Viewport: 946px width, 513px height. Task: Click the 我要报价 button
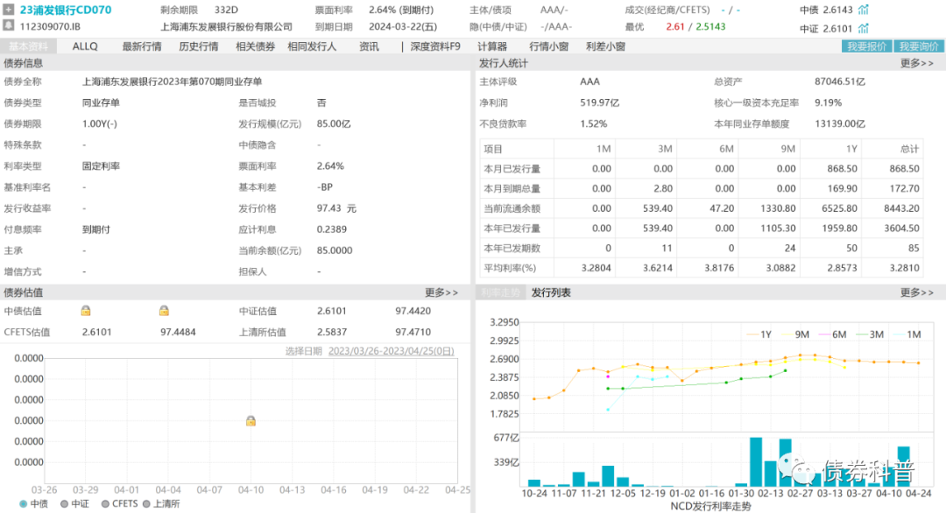coord(866,46)
